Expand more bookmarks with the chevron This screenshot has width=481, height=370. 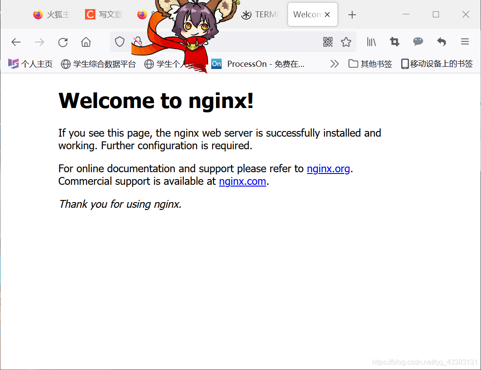tap(334, 64)
